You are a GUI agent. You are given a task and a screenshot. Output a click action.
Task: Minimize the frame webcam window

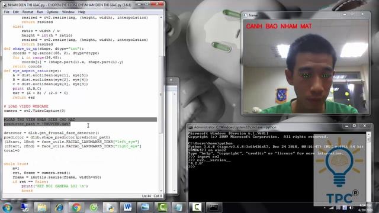345,14
